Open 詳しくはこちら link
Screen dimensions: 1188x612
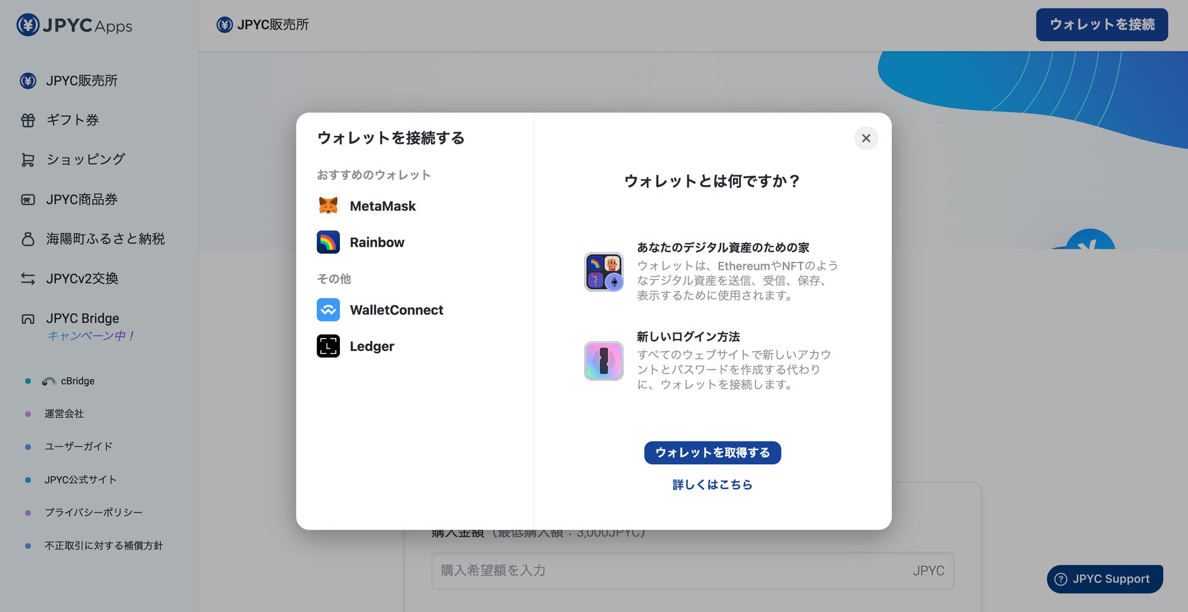[712, 485]
